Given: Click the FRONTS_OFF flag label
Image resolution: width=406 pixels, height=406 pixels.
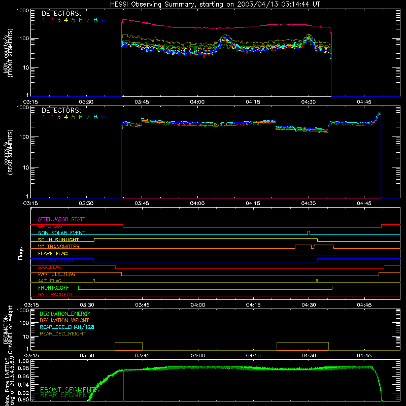Looking at the screenshot, I should pos(53,288).
